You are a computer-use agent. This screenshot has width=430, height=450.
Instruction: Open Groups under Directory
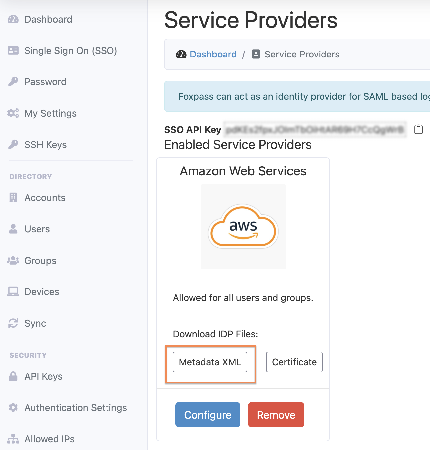point(41,261)
